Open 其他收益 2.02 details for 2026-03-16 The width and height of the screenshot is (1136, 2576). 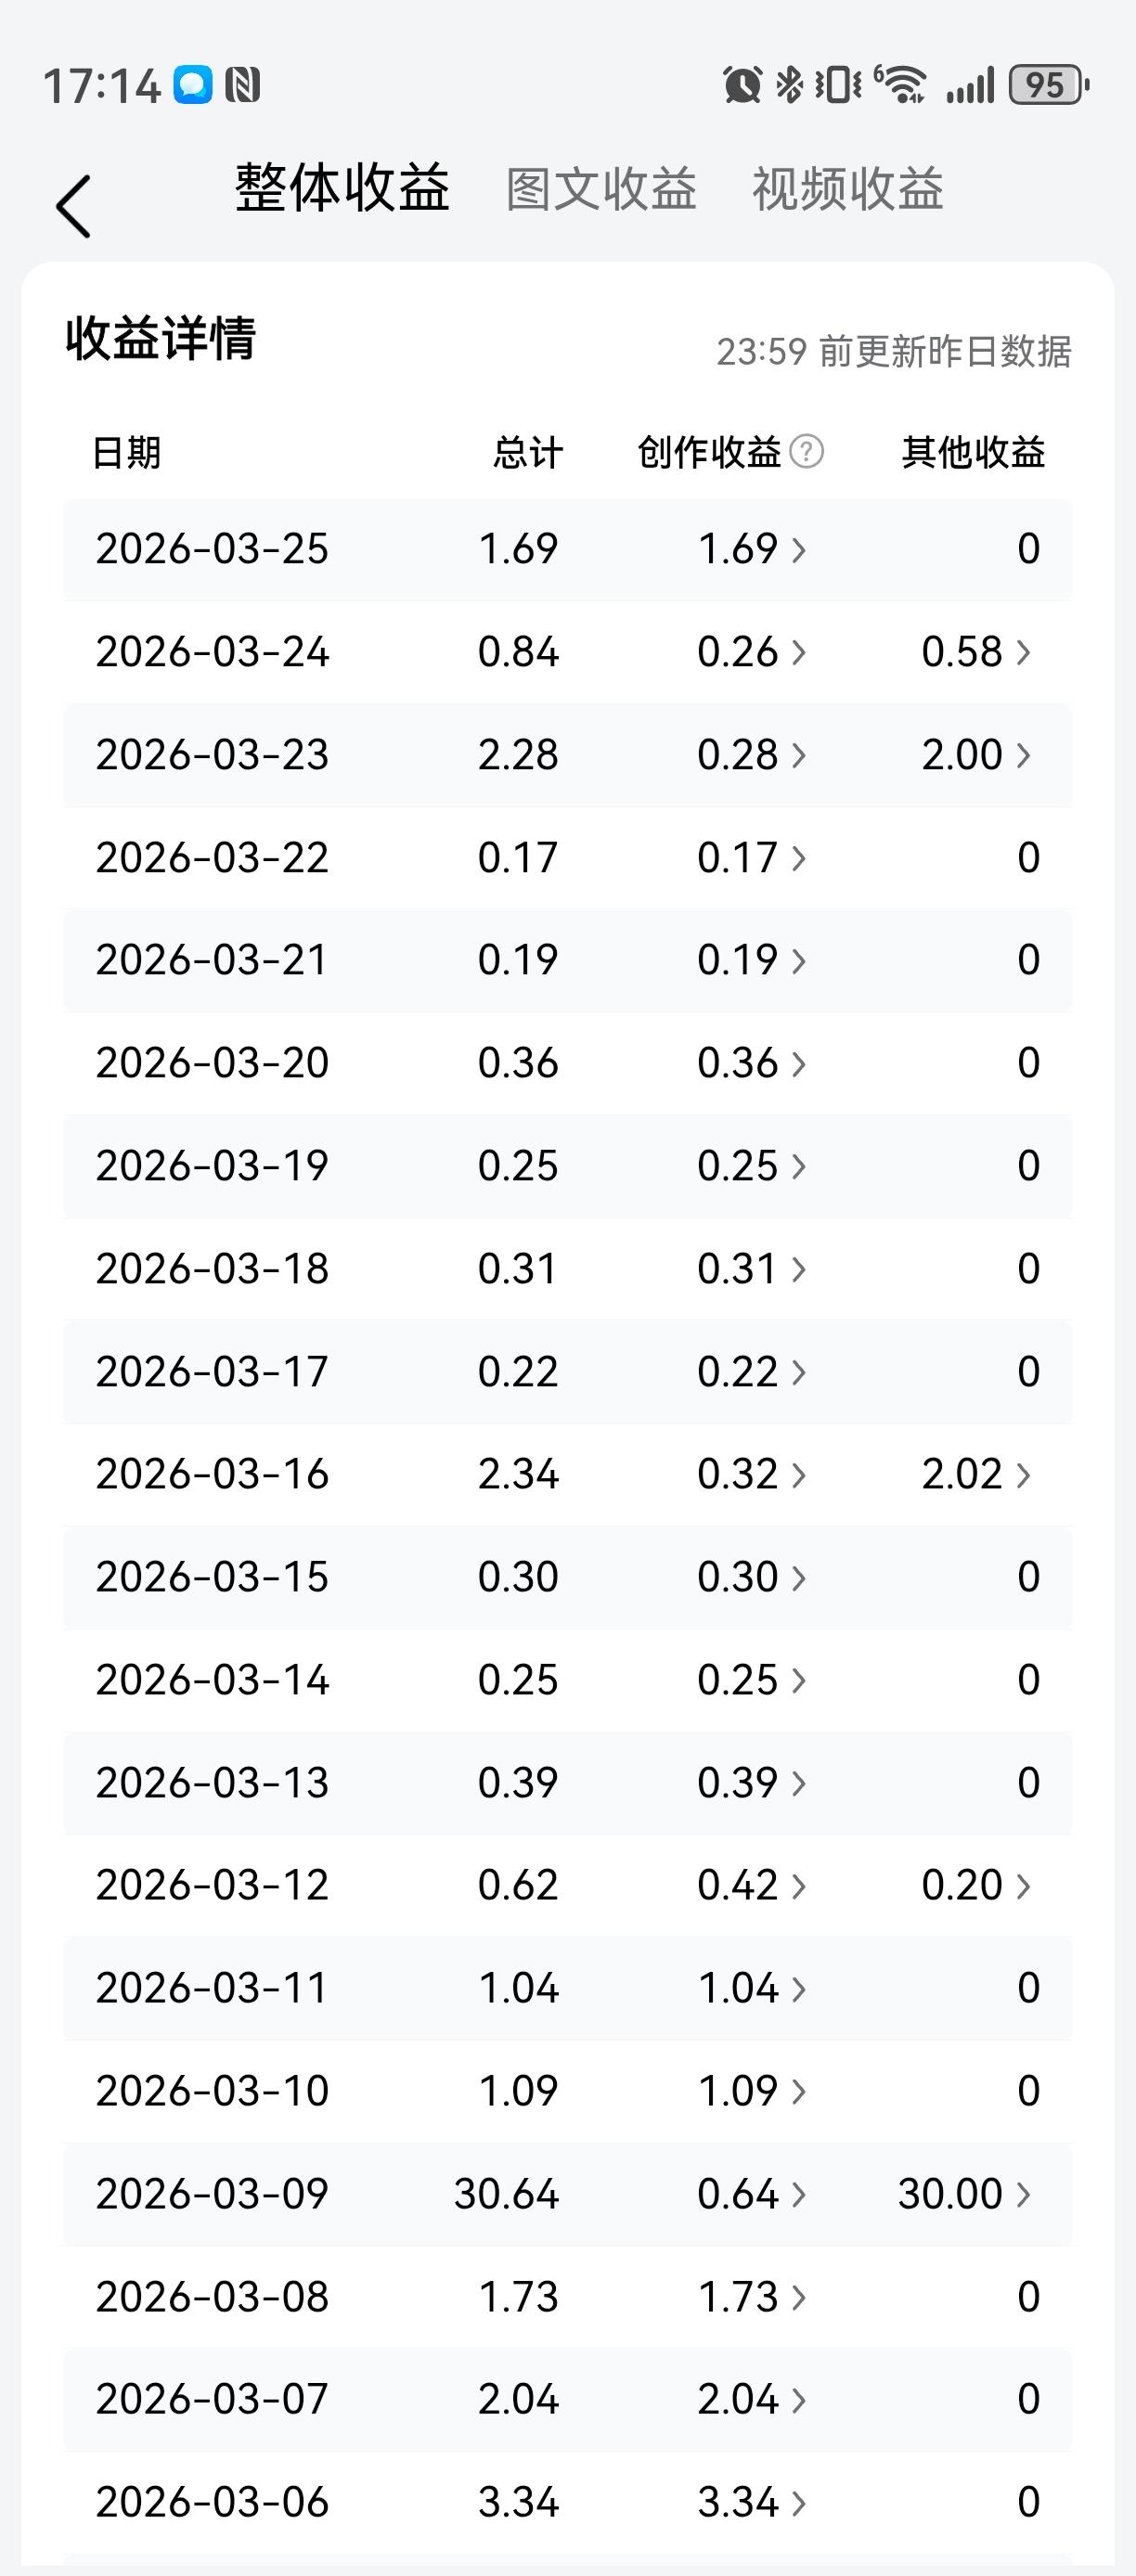coord(975,1474)
